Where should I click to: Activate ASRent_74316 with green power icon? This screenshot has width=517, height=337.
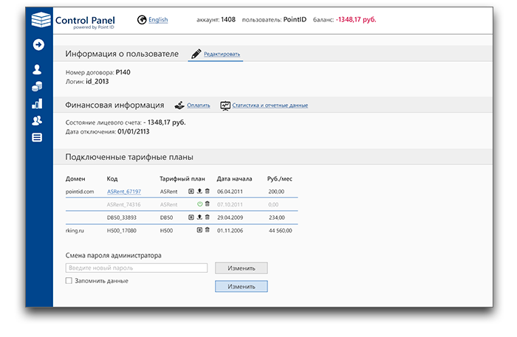pyautogui.click(x=199, y=204)
